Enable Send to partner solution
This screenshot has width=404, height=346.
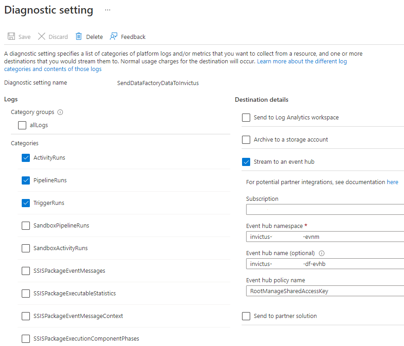tap(246, 316)
